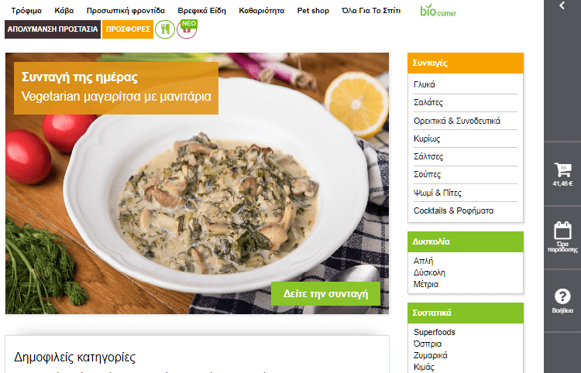581x373 pixels.
Task: Click the Δείτε την συνταγή button
Action: pyautogui.click(x=325, y=294)
